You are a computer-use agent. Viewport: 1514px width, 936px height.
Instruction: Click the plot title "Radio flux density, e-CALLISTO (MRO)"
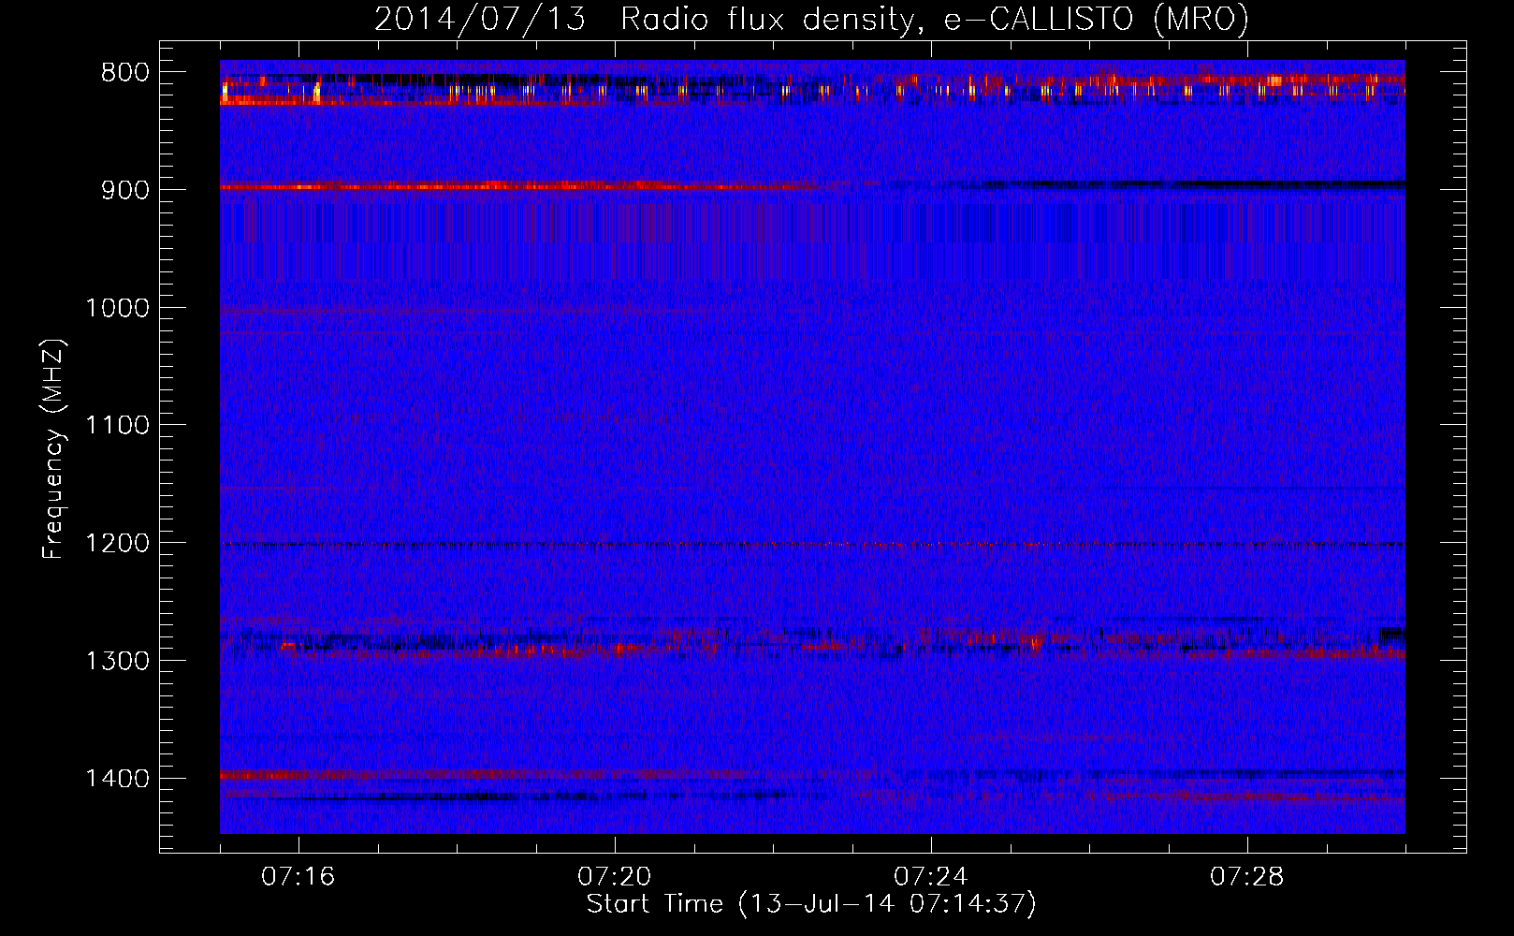coord(934,20)
